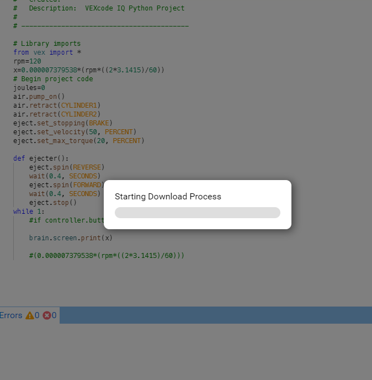This screenshot has width=372, height=380.
Task: Click the download progress bar
Action: [x=198, y=213]
